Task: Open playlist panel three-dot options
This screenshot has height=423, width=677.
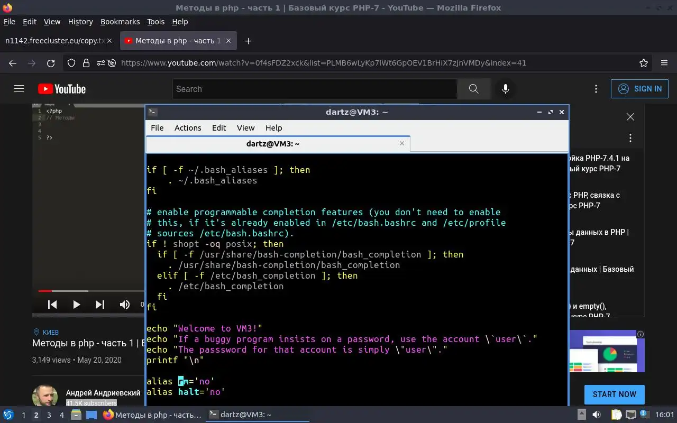Action: tap(630, 138)
